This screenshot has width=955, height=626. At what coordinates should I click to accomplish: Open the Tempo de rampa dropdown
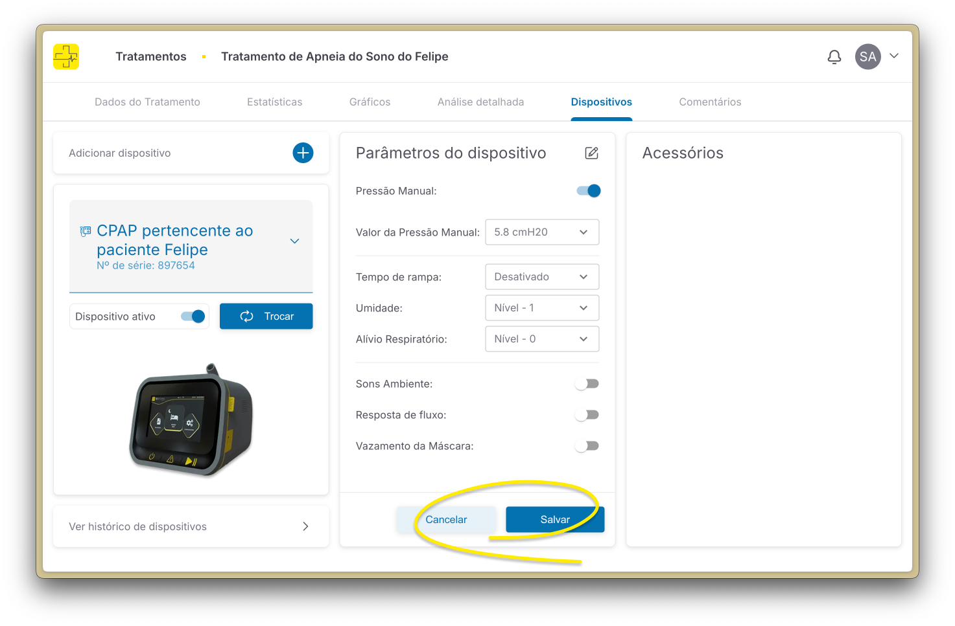pos(542,276)
